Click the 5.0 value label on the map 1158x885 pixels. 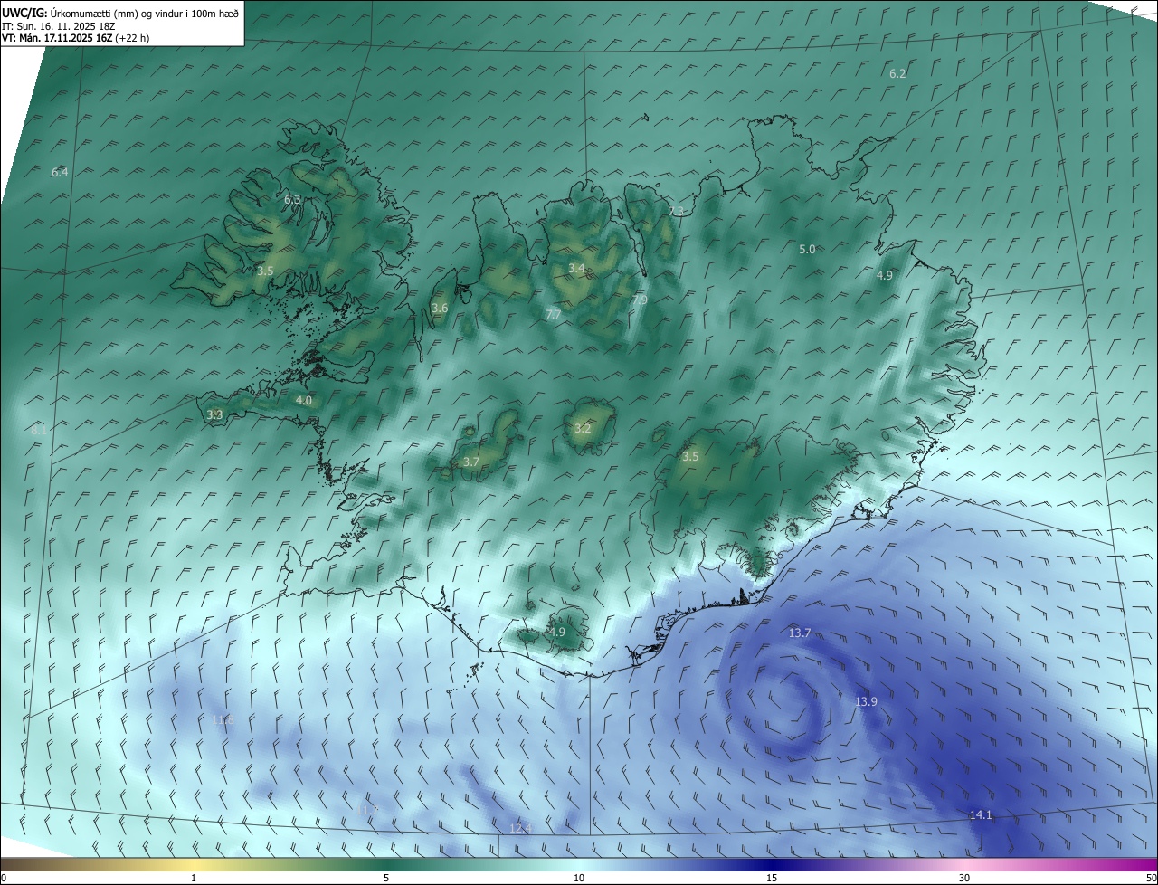(x=807, y=249)
